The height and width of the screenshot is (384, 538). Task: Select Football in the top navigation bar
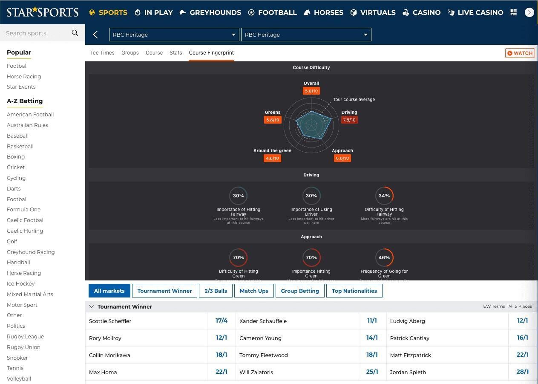[273, 12]
